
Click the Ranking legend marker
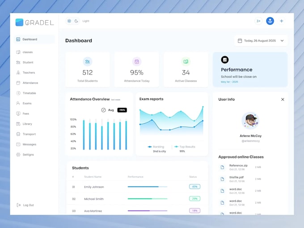(x=150, y=147)
